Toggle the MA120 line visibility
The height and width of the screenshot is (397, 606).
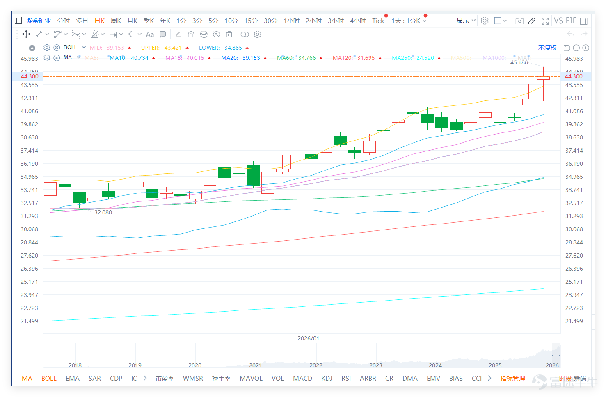pos(354,58)
